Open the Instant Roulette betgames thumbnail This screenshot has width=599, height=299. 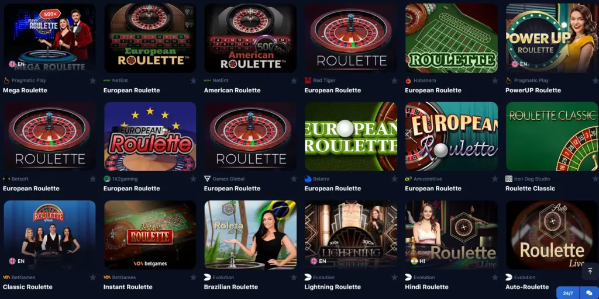click(150, 235)
